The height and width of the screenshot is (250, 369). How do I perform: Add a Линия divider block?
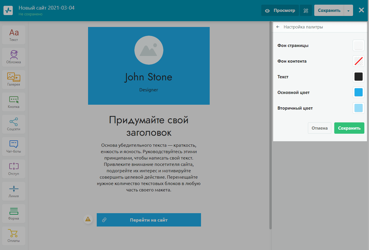coord(14,191)
